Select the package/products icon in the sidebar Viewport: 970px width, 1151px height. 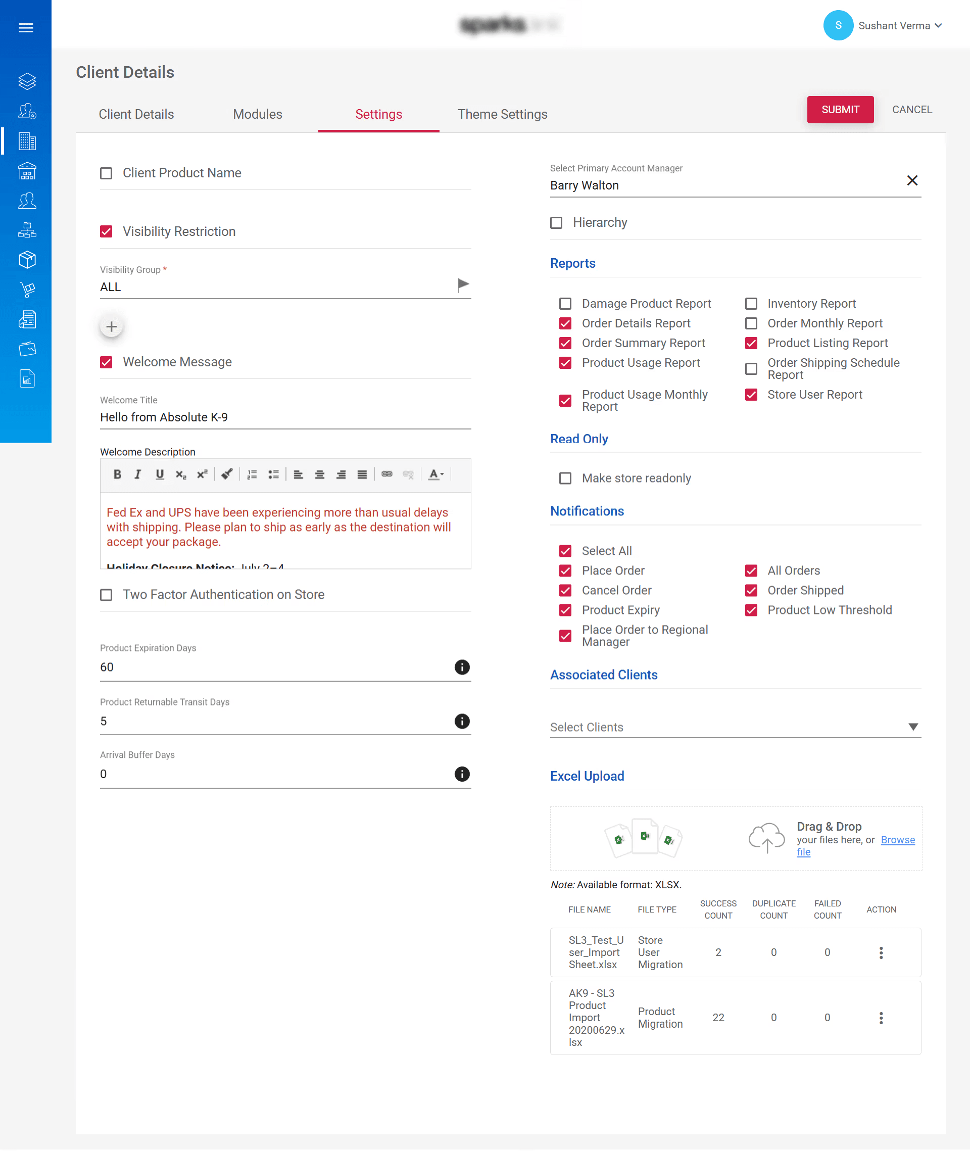pos(26,260)
